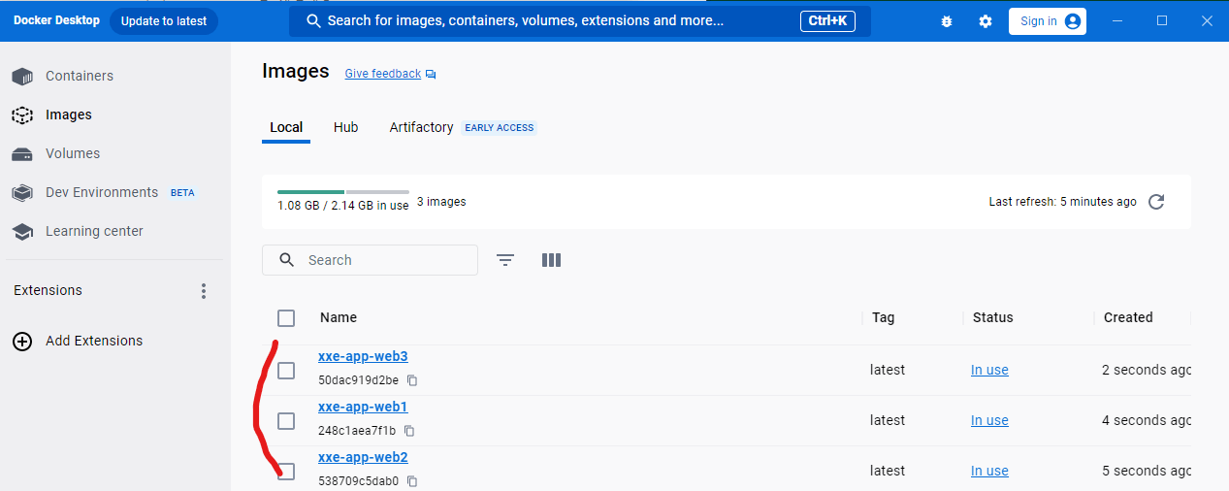Viewport: 1229px width, 491px height.
Task: Switch to the Hub tab
Action: pos(345,127)
